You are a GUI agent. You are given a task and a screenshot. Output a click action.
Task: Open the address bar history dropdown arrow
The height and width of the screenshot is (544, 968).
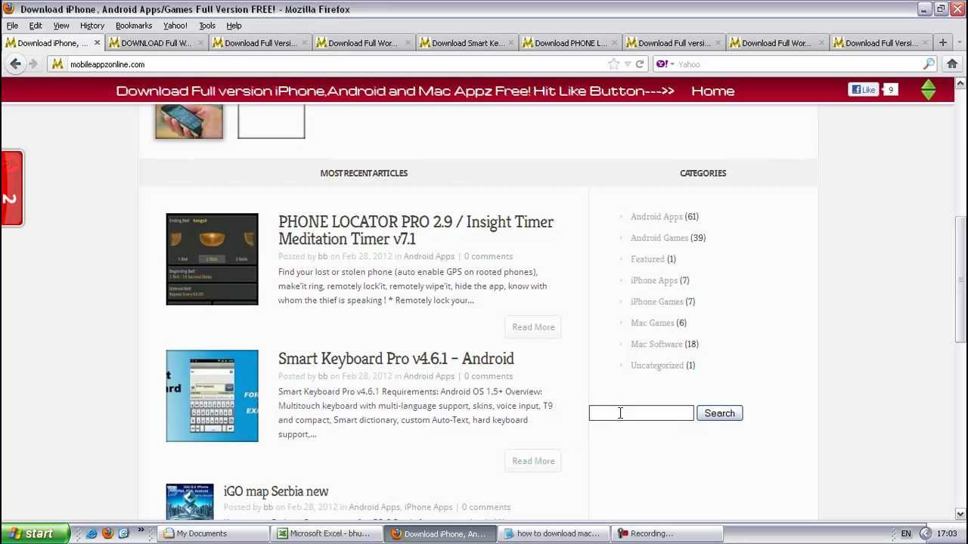tap(627, 64)
